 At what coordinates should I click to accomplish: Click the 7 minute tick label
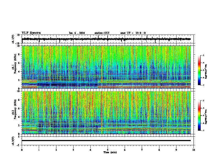pos(142,150)
